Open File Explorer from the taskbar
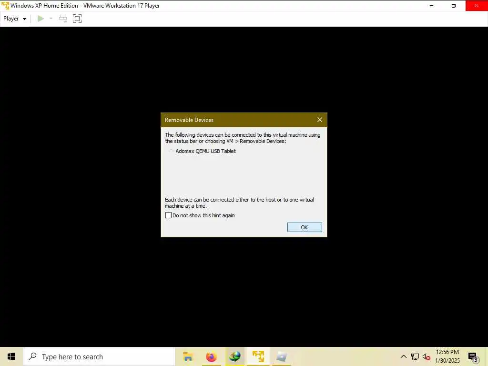 (x=188, y=356)
